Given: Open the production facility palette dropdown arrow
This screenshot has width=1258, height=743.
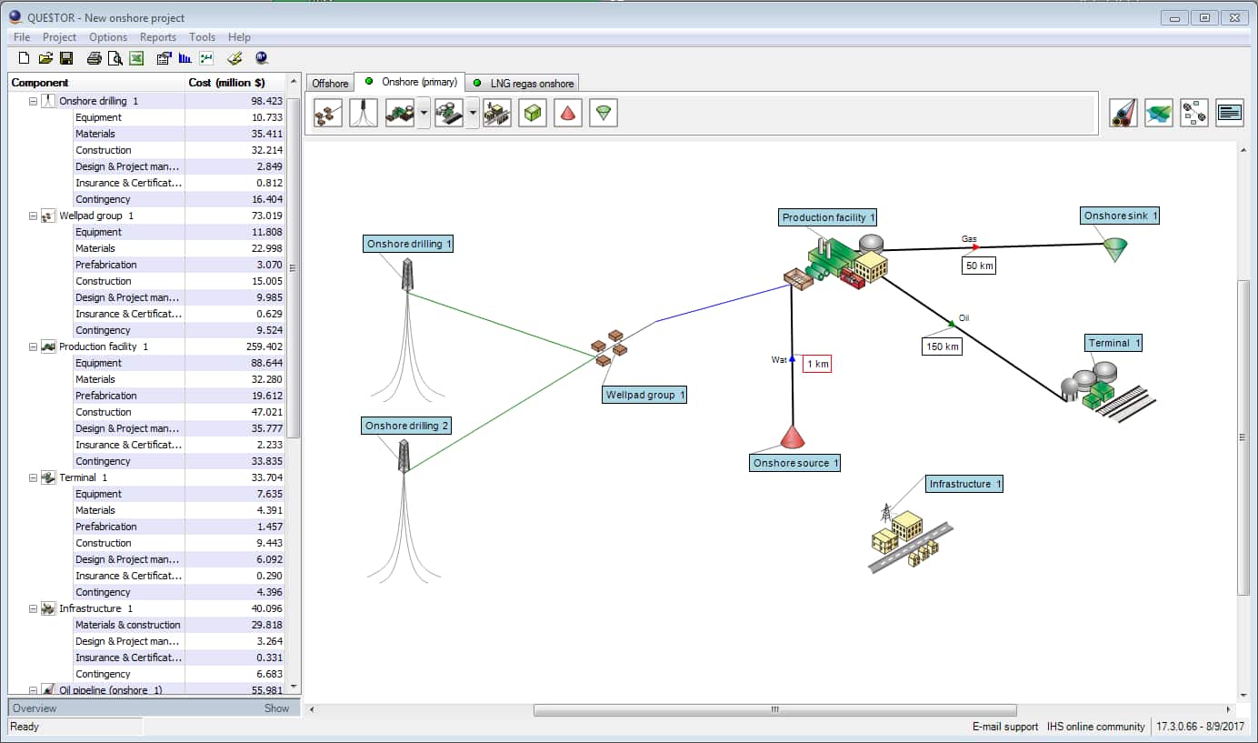Looking at the screenshot, I should (423, 114).
